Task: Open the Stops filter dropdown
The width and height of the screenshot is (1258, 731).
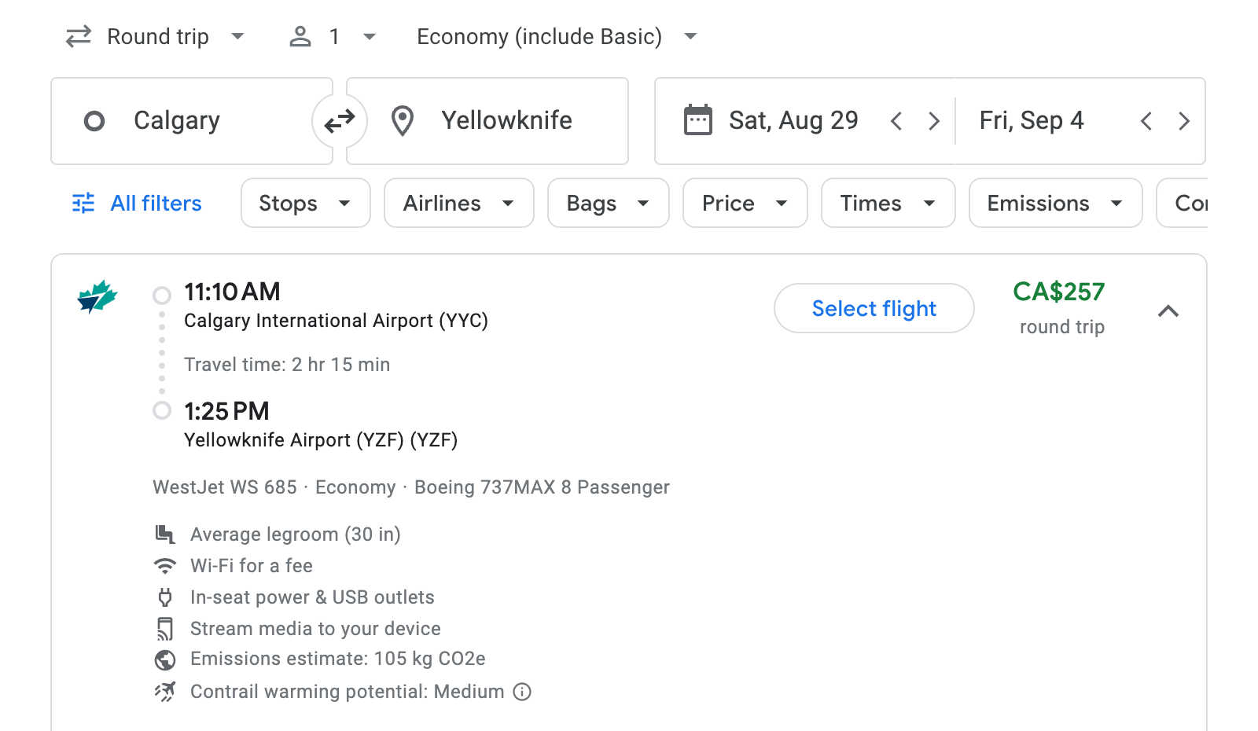Action: pyautogui.click(x=305, y=203)
